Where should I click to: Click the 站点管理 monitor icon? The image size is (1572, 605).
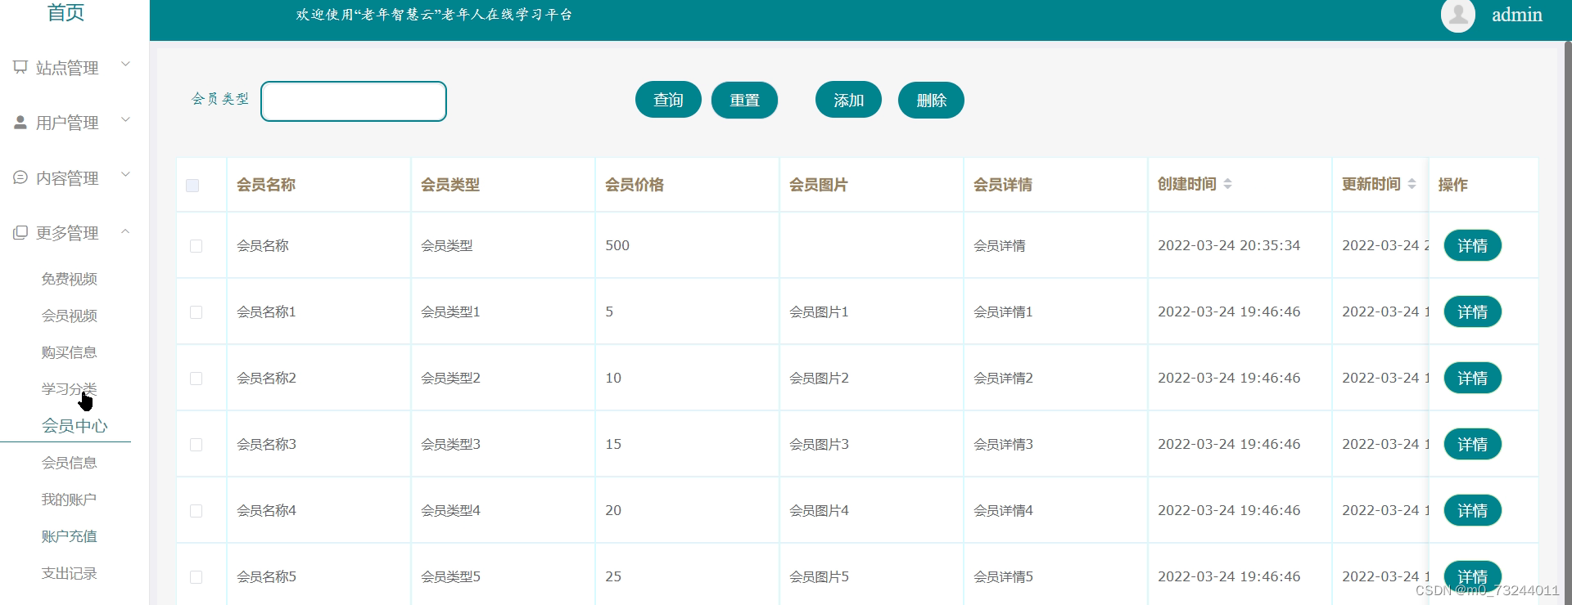(20, 67)
